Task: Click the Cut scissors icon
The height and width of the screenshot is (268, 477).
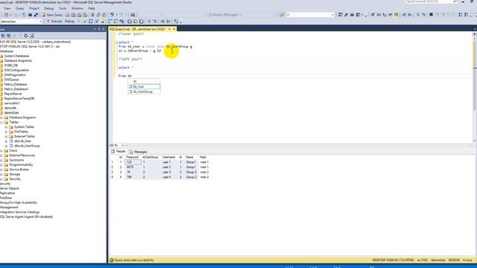Action: point(92,15)
